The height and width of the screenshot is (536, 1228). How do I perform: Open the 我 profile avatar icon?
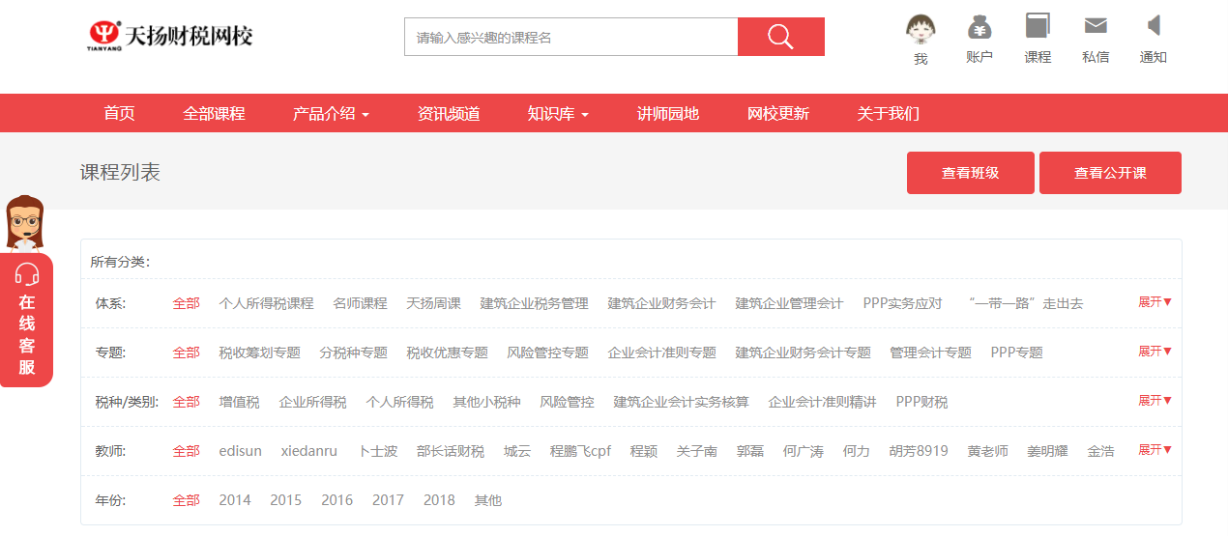click(921, 29)
